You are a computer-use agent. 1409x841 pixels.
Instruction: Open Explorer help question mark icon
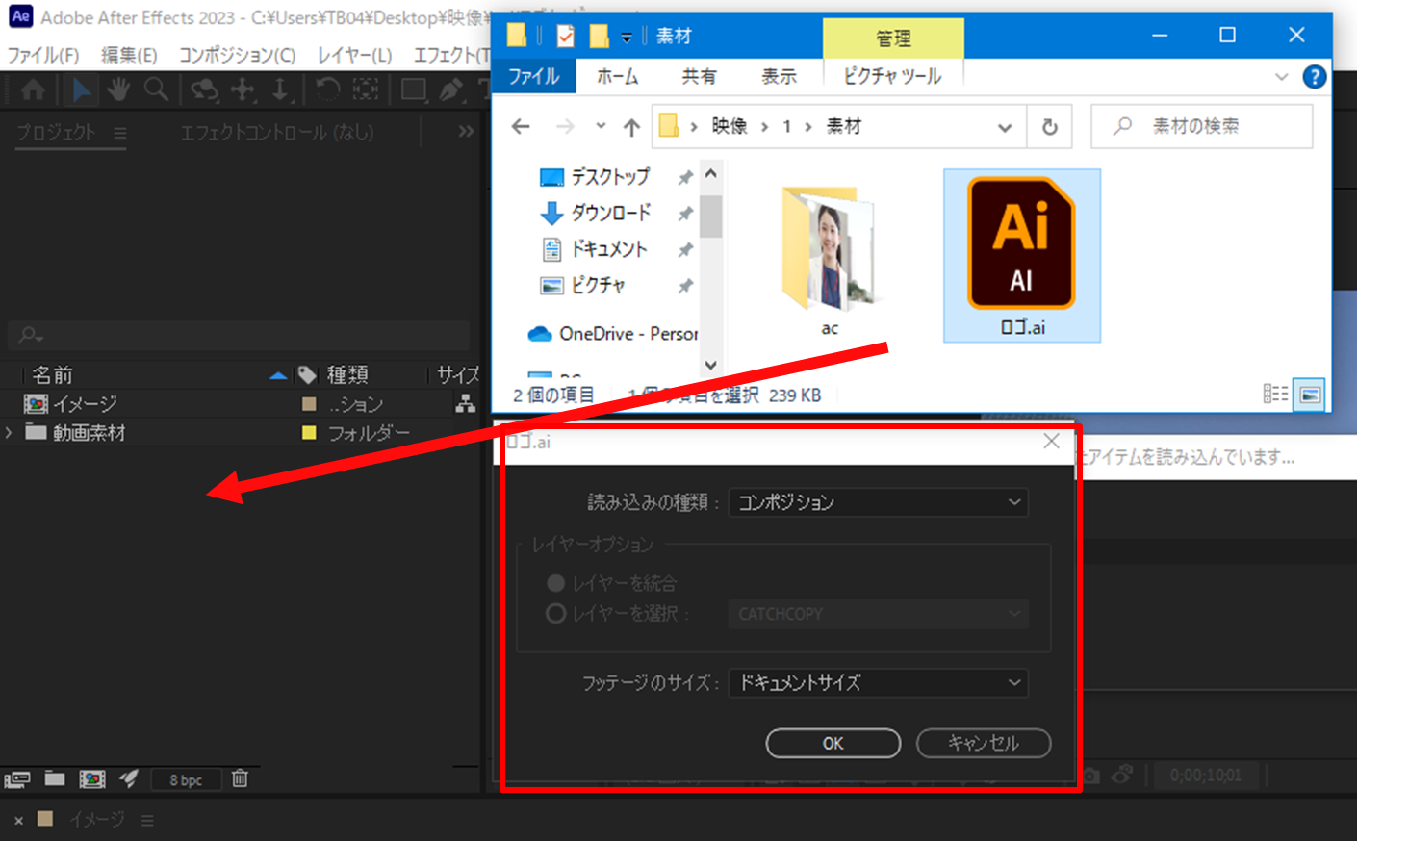tap(1314, 77)
